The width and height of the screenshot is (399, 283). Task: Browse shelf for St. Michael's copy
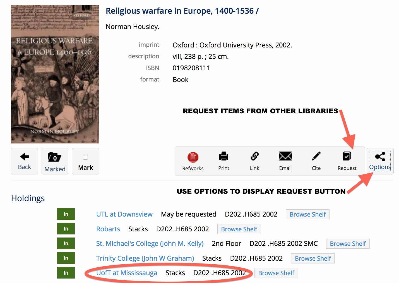point(348,244)
